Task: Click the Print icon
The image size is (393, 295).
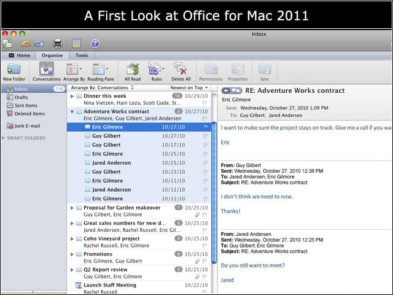Action: point(58,44)
